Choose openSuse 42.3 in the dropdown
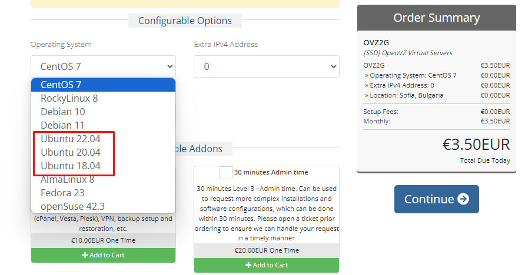Viewport: 525px width, 275px height. [103, 206]
